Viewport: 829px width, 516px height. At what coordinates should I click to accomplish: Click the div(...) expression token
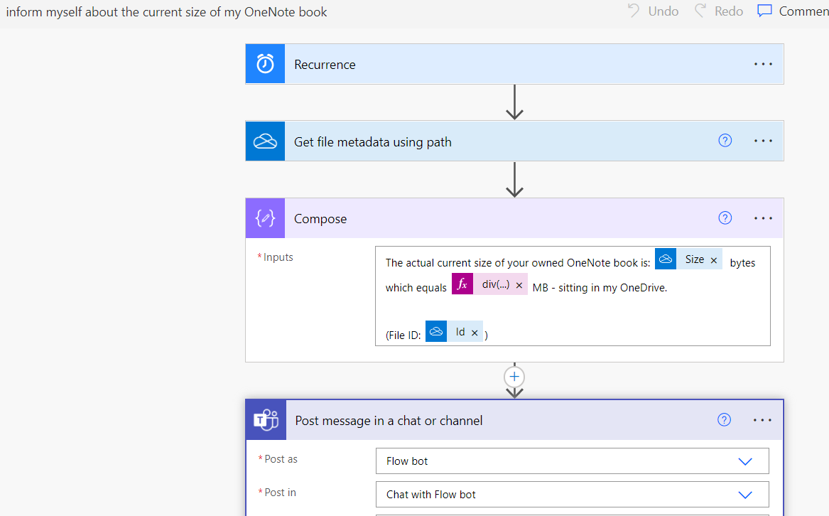click(x=489, y=284)
